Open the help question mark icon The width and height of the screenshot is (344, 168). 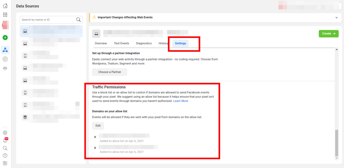pyautogui.click(x=5, y=156)
